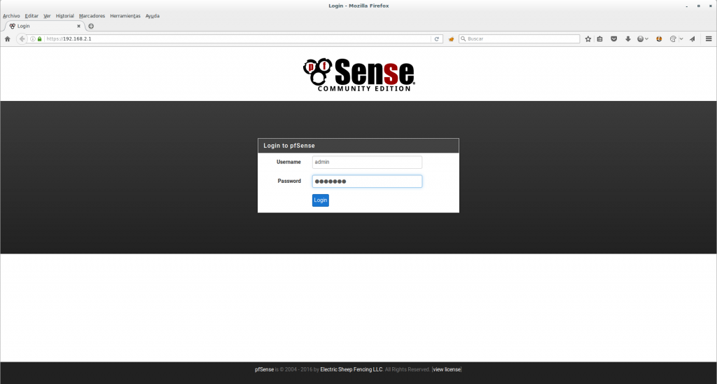717x384 pixels.
Task: Click into the Username field
Action: 367,162
